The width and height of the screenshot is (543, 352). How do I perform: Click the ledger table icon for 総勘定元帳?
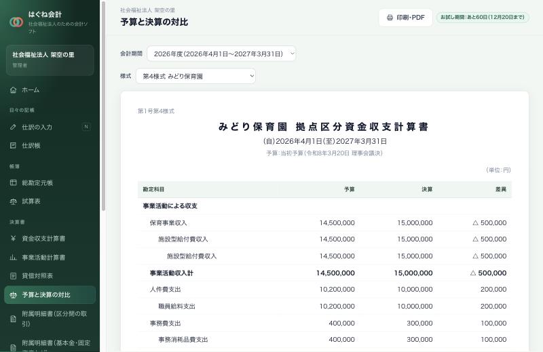pos(13,182)
